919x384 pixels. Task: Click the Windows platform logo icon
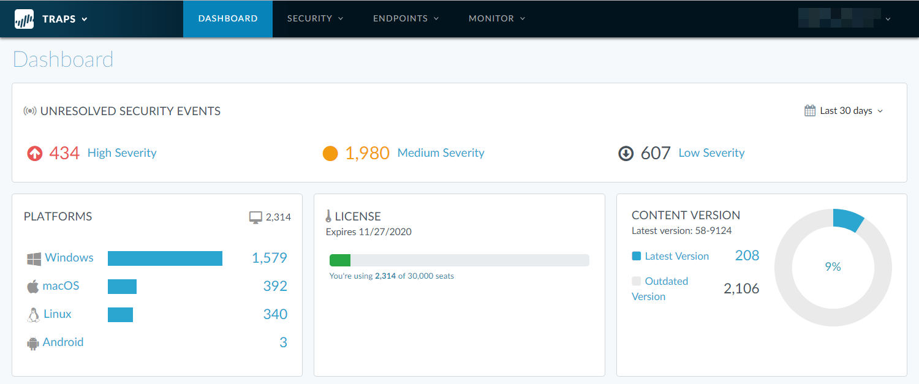tap(34, 258)
